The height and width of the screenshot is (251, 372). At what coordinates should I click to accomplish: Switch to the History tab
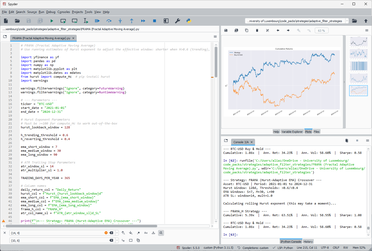click(x=308, y=242)
